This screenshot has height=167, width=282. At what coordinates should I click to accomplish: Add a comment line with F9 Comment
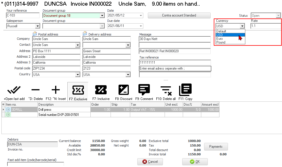pos(144,90)
